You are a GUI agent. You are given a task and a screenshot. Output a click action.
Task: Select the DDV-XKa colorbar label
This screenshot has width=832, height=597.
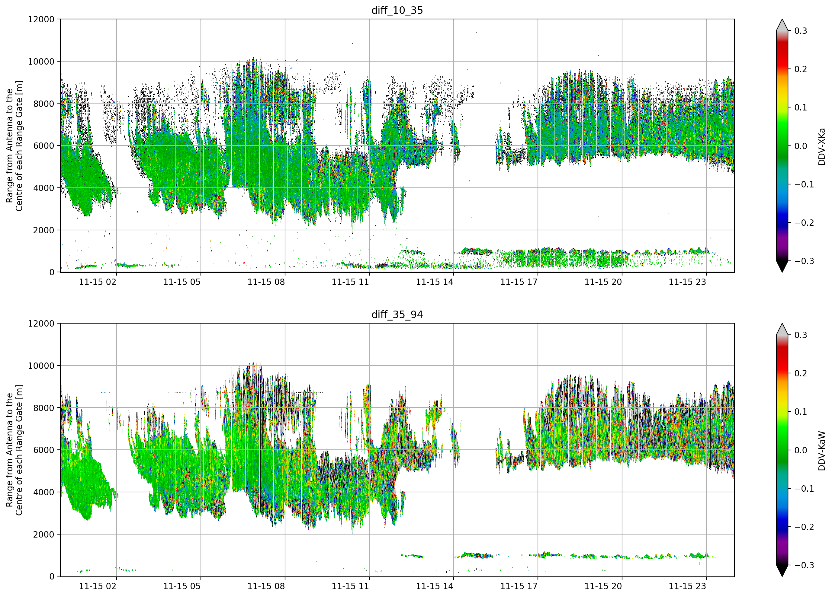[821, 147]
